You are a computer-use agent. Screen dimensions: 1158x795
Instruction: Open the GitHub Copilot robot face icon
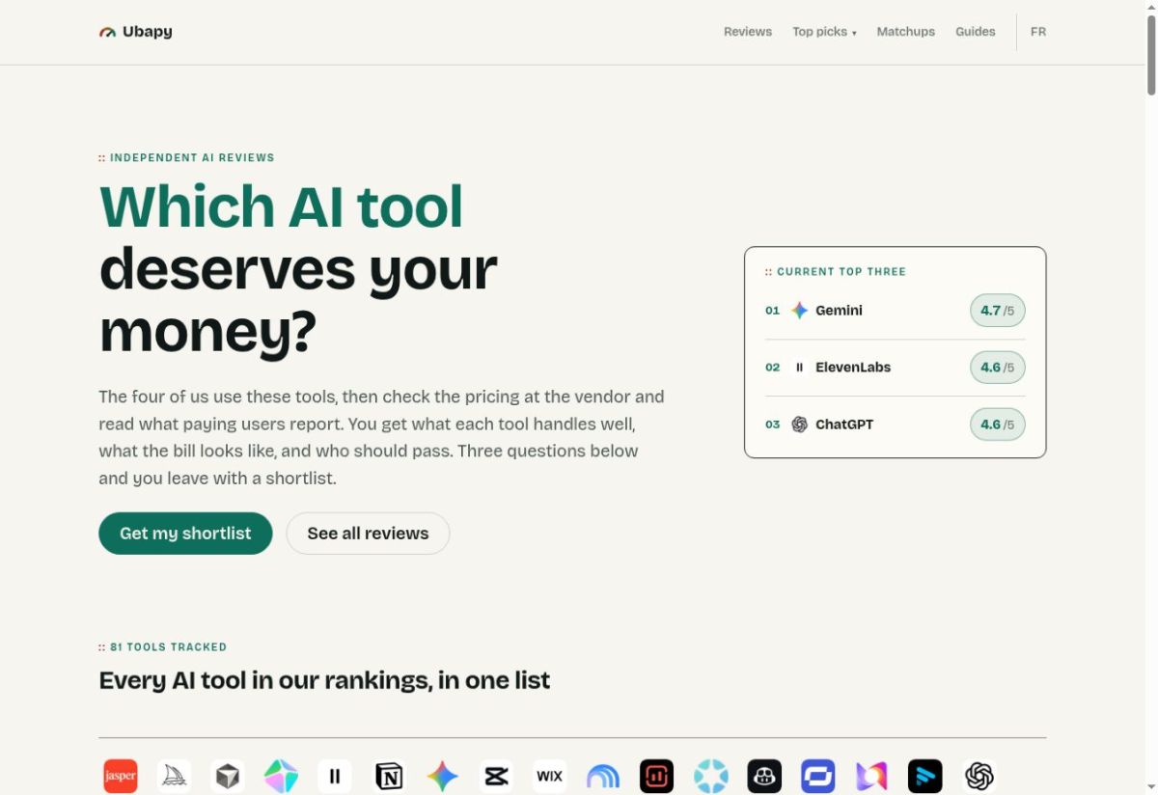coord(764,776)
